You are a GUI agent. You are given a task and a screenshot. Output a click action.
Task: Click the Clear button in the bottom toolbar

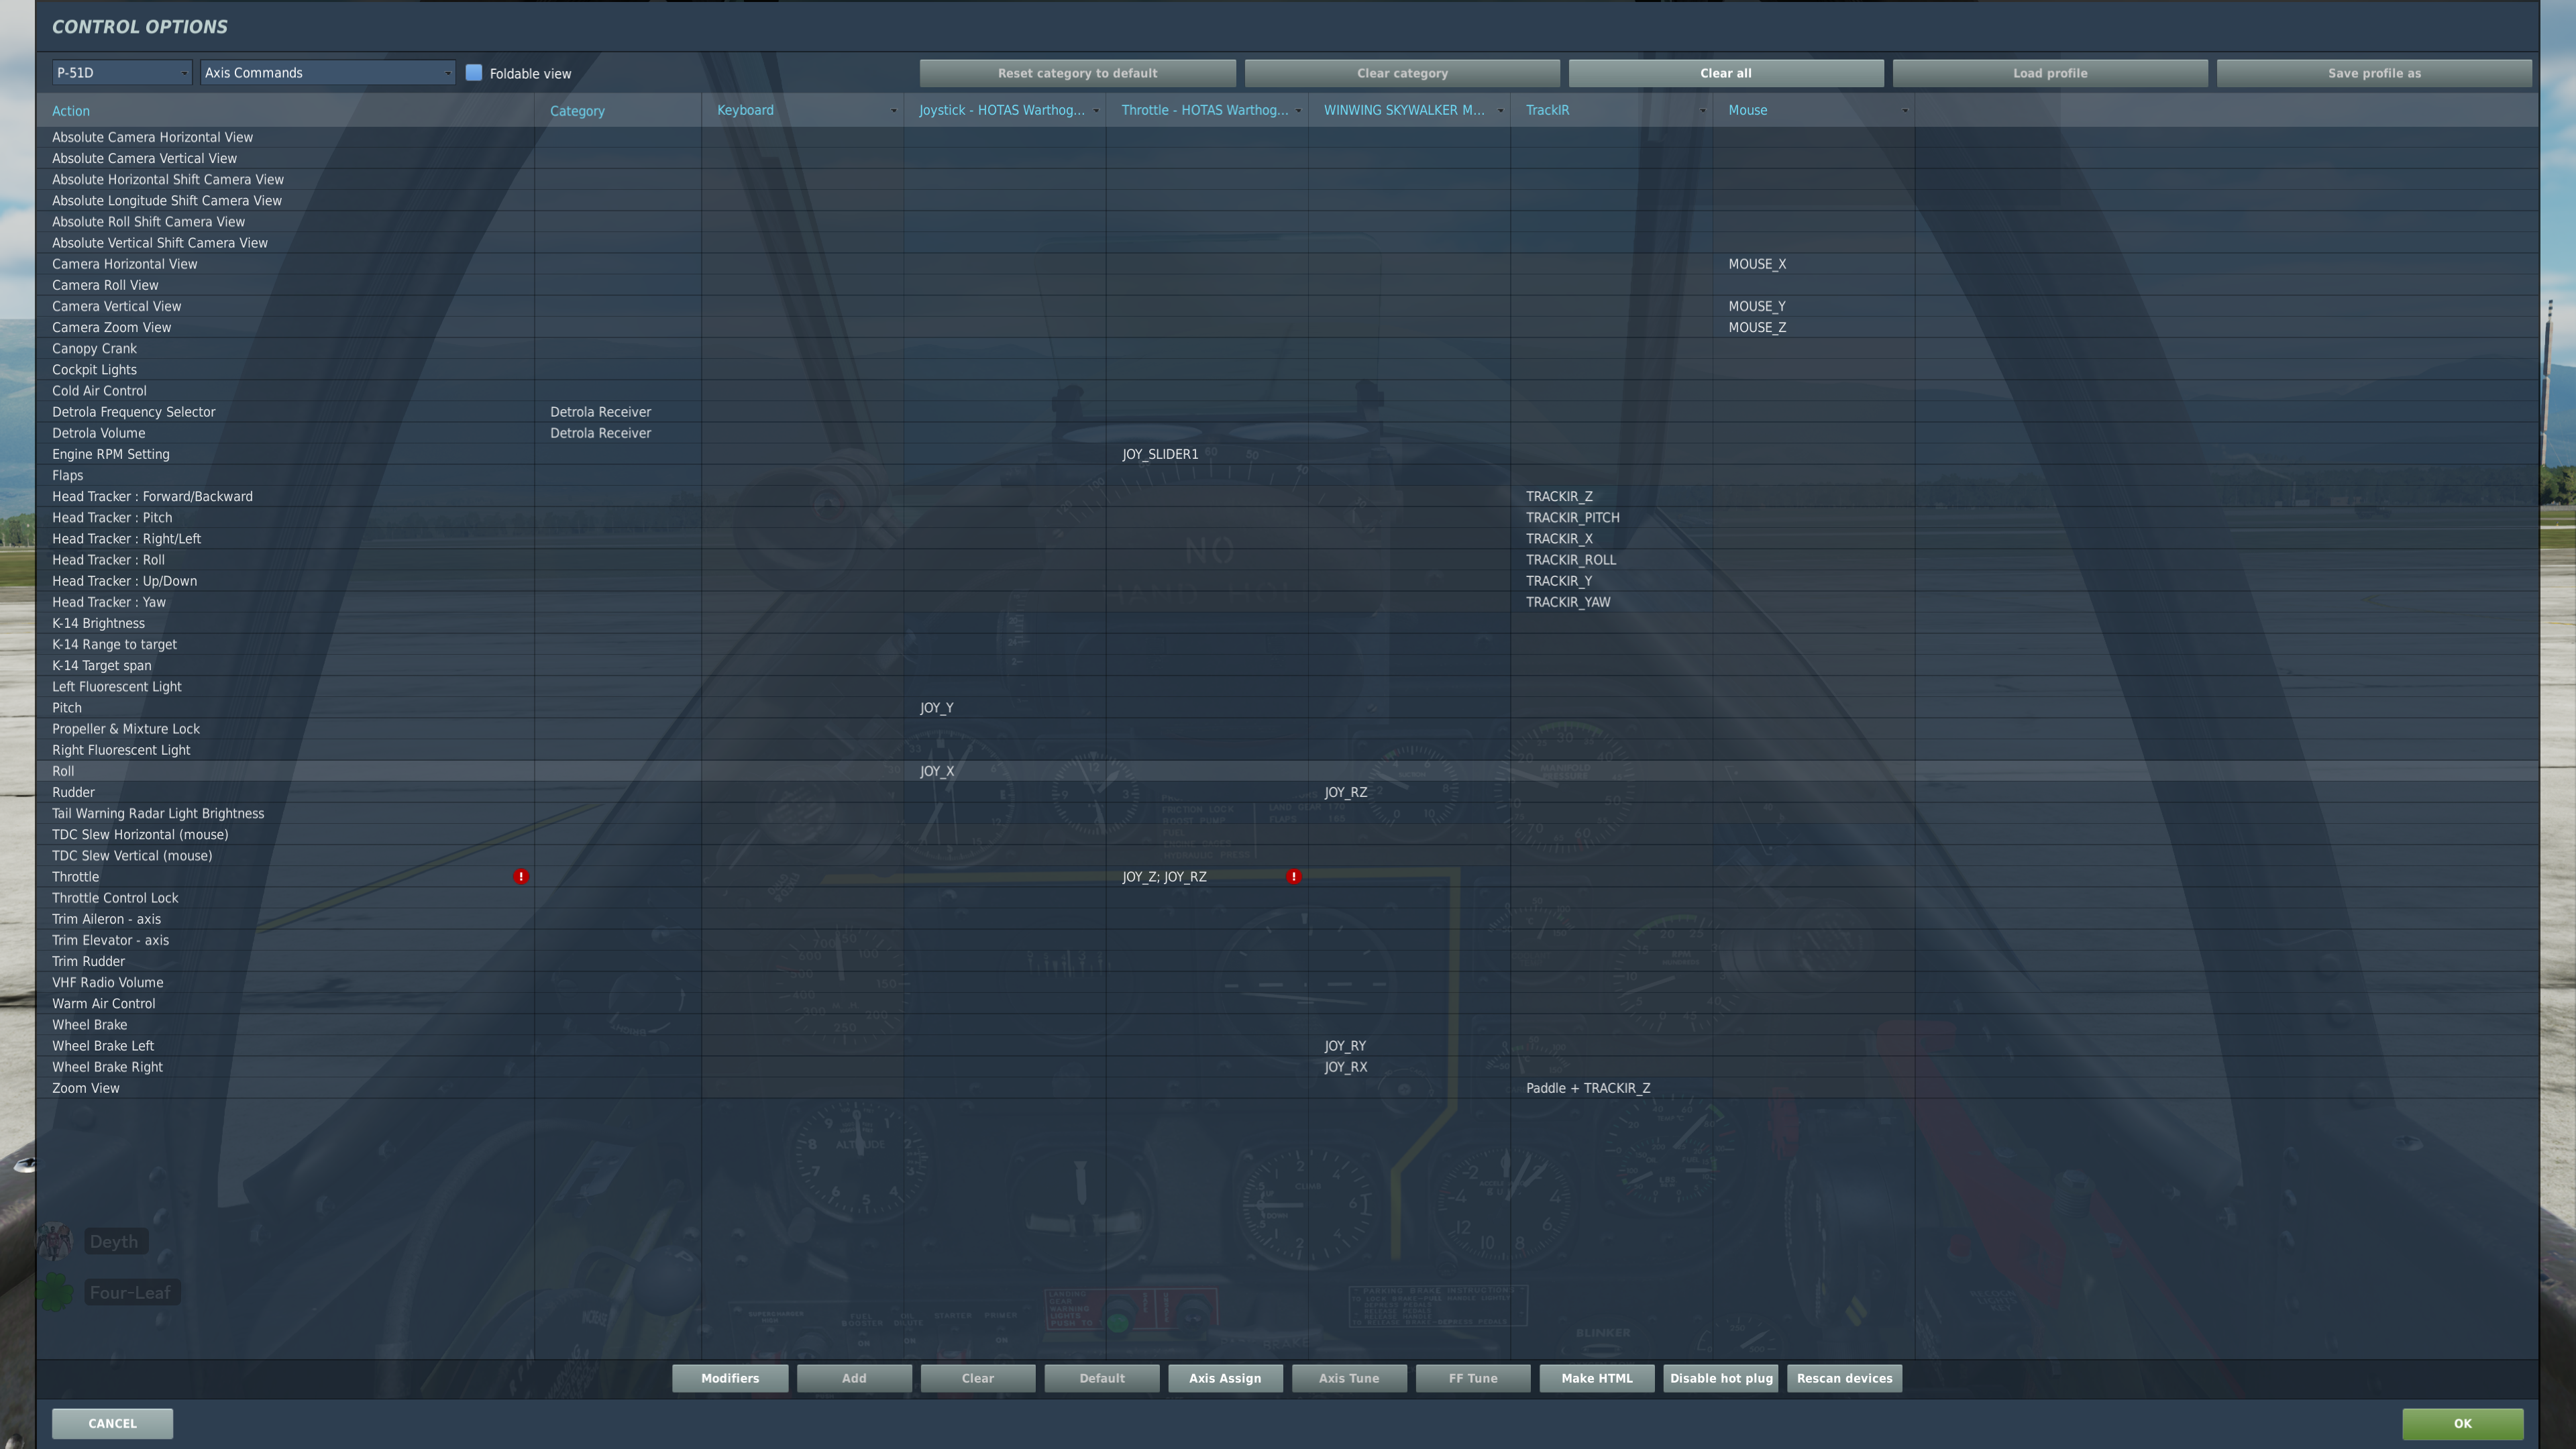tap(978, 1378)
